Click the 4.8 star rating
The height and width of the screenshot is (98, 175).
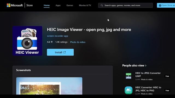[50, 42]
